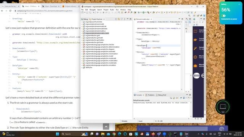The width and height of the screenshot is (244, 137).
Task: Open the Tutorials icon in Welcome panel
Action: (x=195, y=40)
